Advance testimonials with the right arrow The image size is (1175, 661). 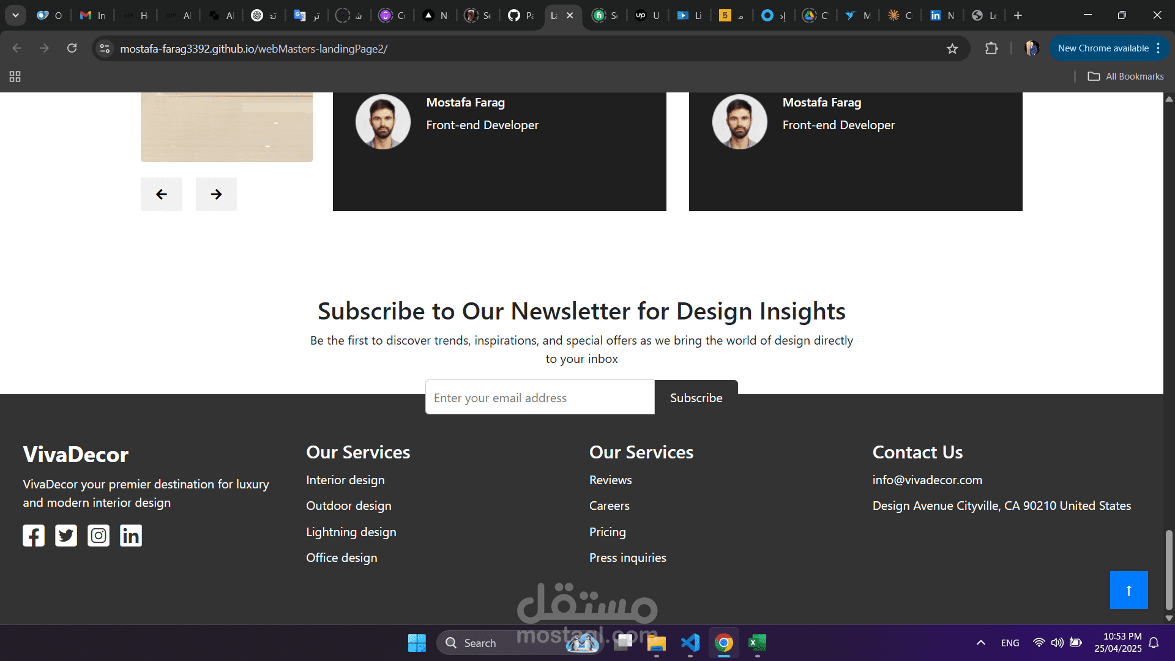tap(216, 195)
